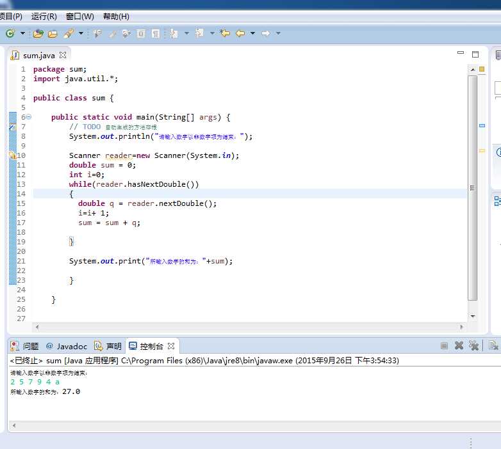Toggle Block Selection Mode icon

(140, 33)
